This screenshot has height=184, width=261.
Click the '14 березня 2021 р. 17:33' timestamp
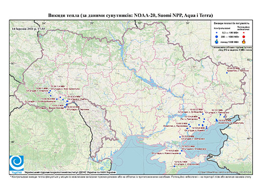29,28
